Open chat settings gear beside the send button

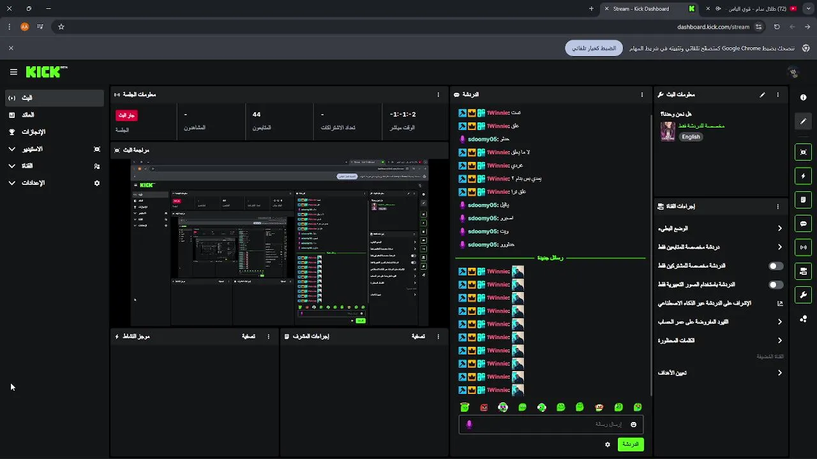[x=608, y=444]
